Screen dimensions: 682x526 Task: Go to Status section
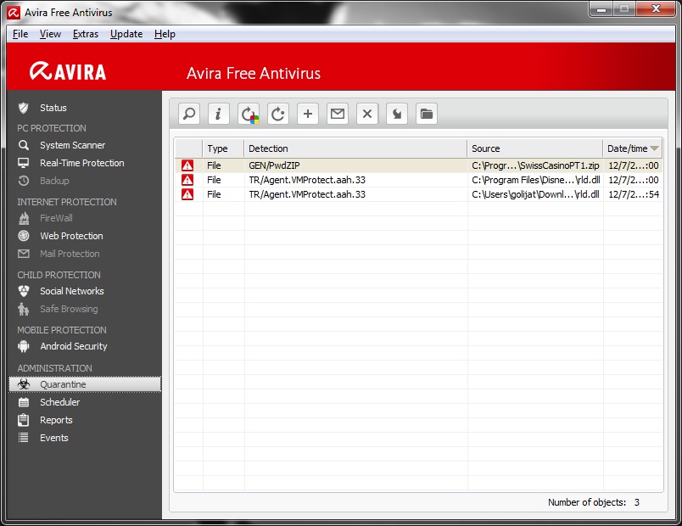pos(53,108)
